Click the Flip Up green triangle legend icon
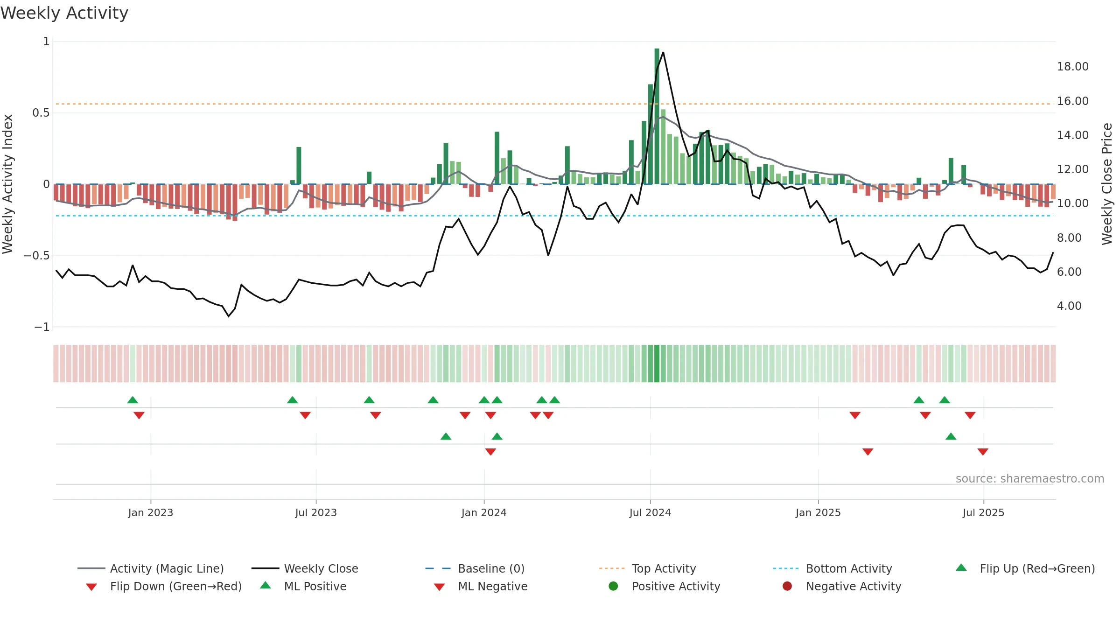This screenshot has width=1120, height=630. point(961,567)
